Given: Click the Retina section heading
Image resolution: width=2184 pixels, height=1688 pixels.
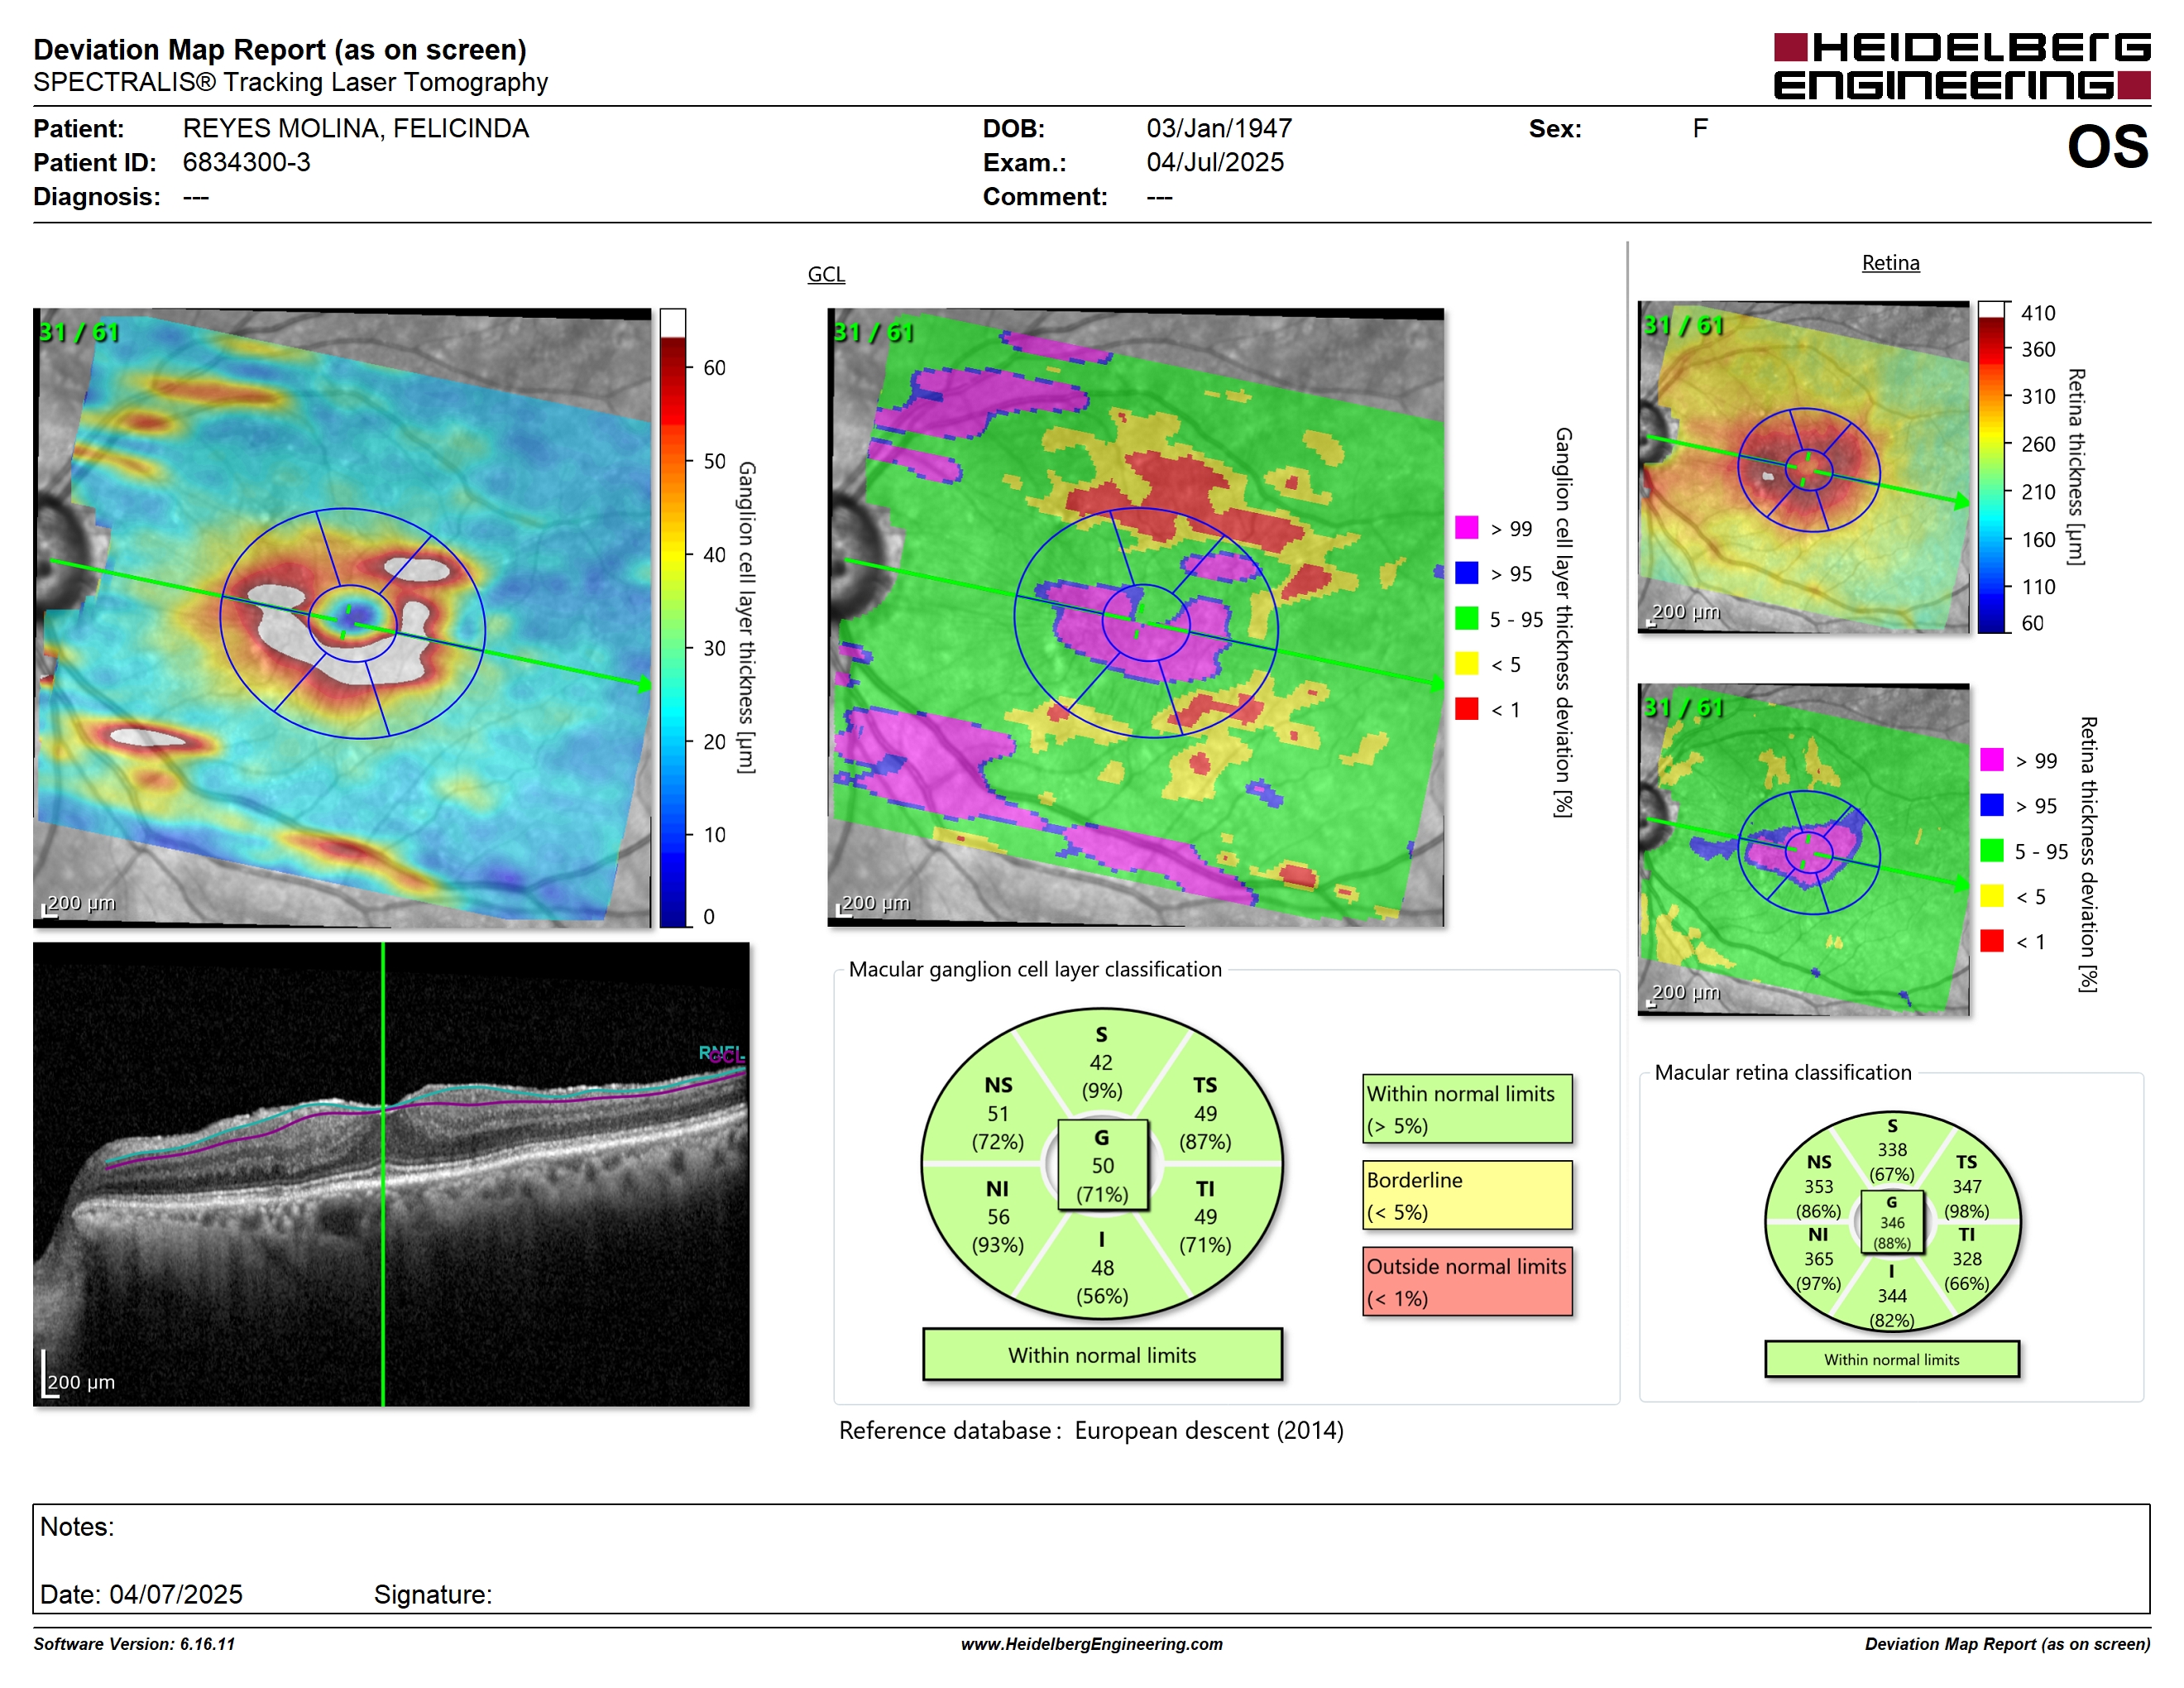Looking at the screenshot, I should pyautogui.click(x=1890, y=263).
